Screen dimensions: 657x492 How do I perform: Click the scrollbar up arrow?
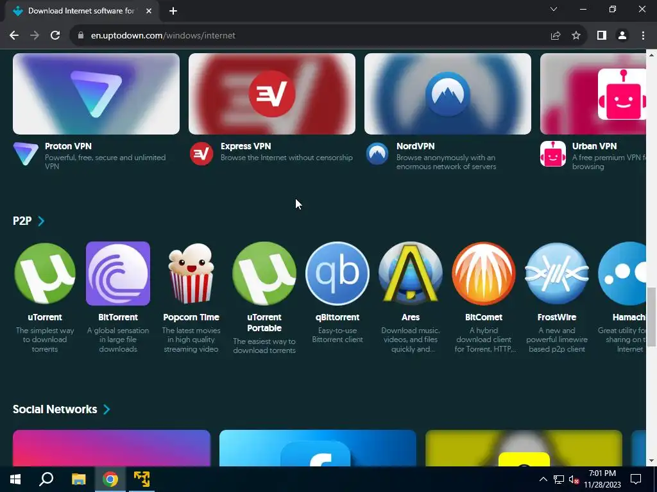[x=652, y=54]
